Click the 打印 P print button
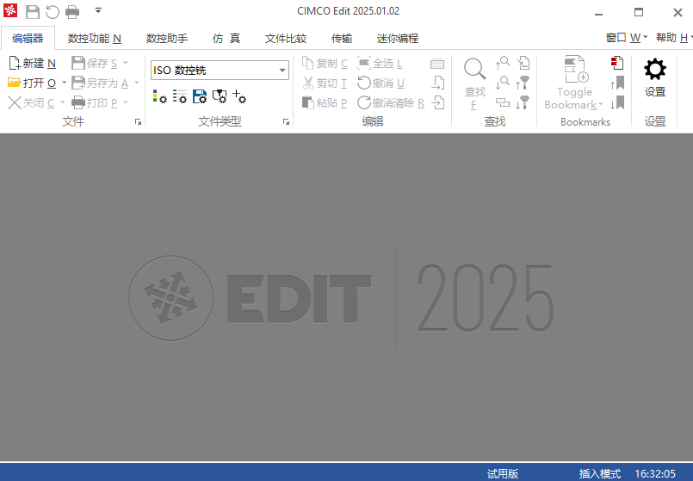The image size is (693, 481). [x=95, y=103]
